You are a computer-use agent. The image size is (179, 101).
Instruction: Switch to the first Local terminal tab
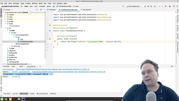pos(13,66)
